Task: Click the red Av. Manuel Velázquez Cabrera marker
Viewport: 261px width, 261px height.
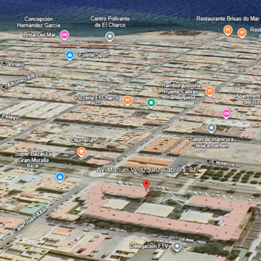Action: (x=146, y=185)
